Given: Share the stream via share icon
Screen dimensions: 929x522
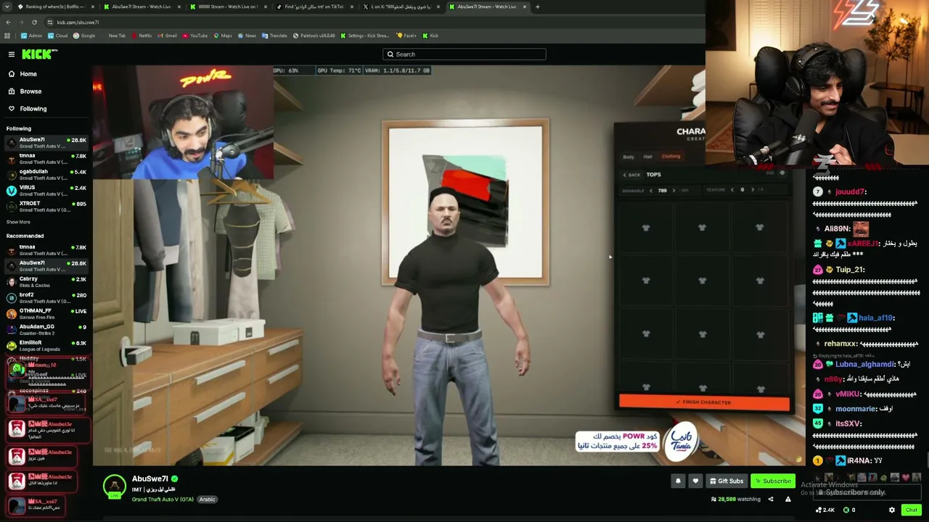Looking at the screenshot, I should click(771, 499).
